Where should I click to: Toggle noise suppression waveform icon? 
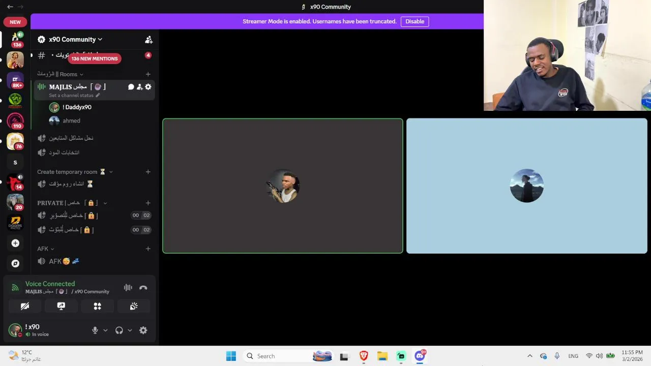coord(128,288)
